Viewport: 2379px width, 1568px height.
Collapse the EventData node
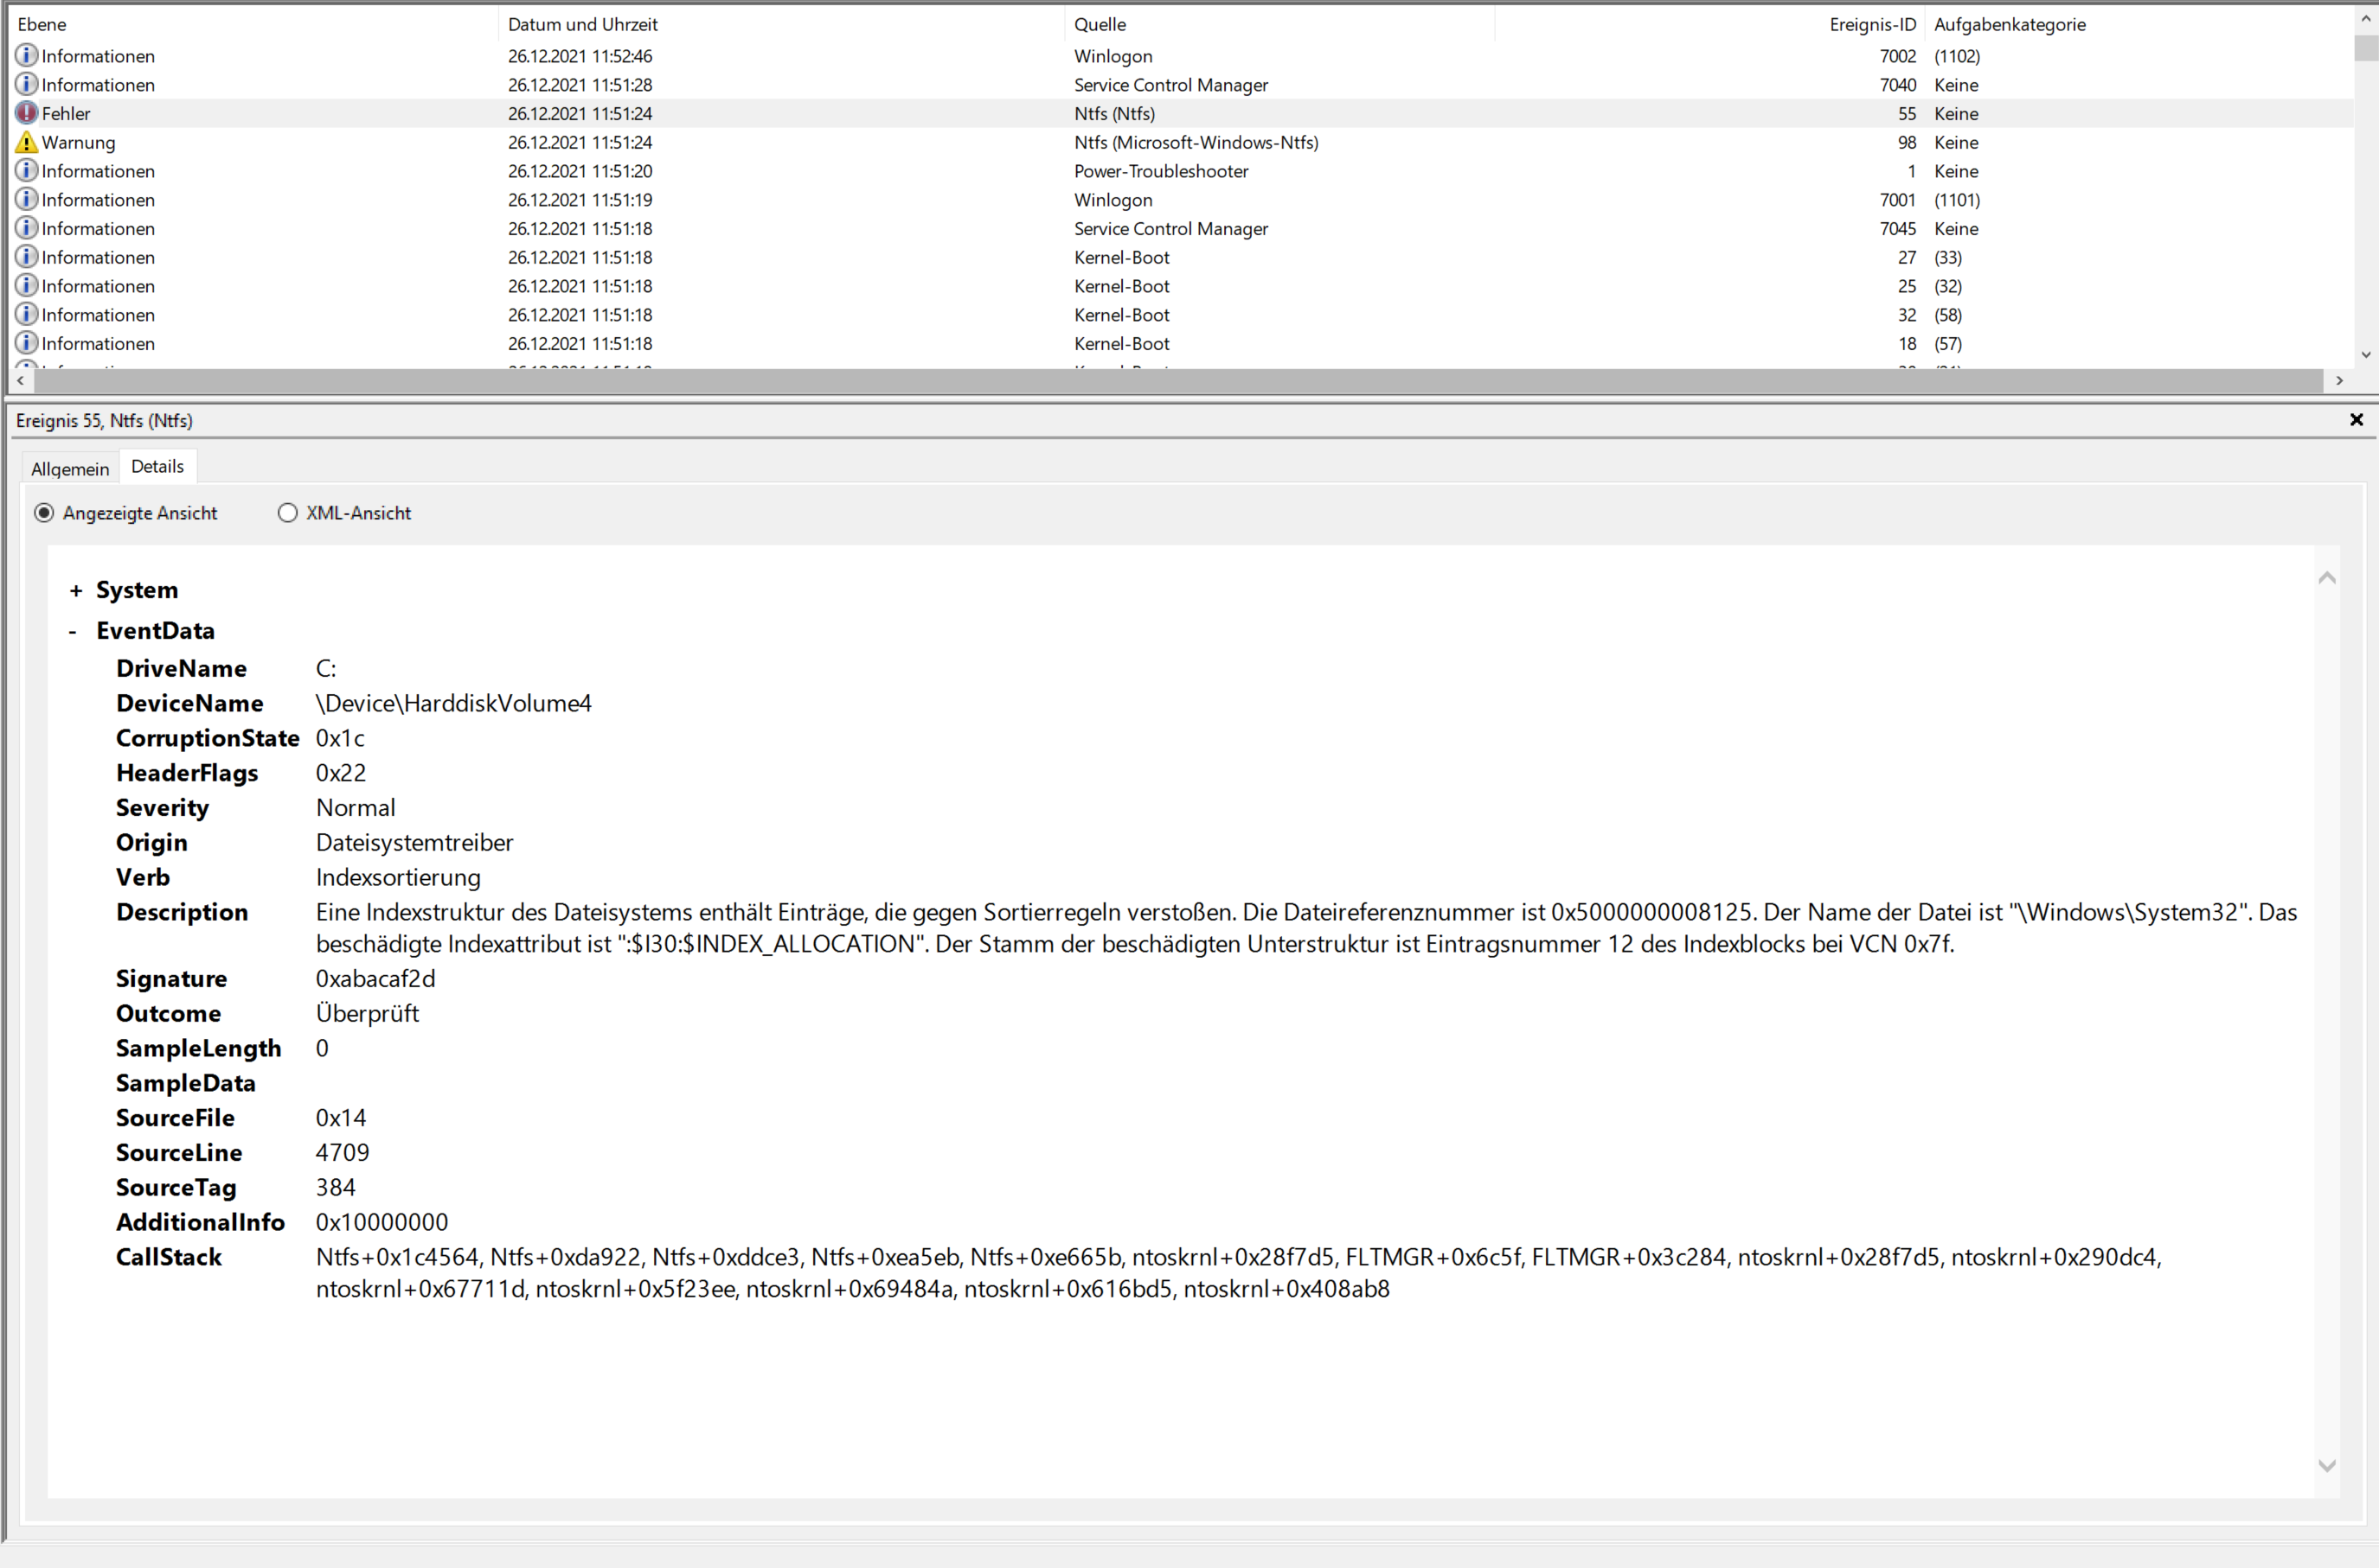tap(73, 632)
